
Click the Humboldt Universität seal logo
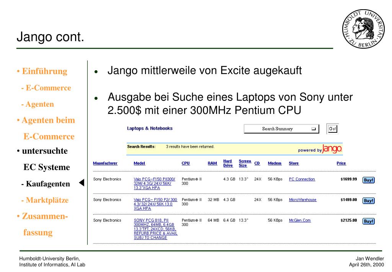tap(363, 29)
